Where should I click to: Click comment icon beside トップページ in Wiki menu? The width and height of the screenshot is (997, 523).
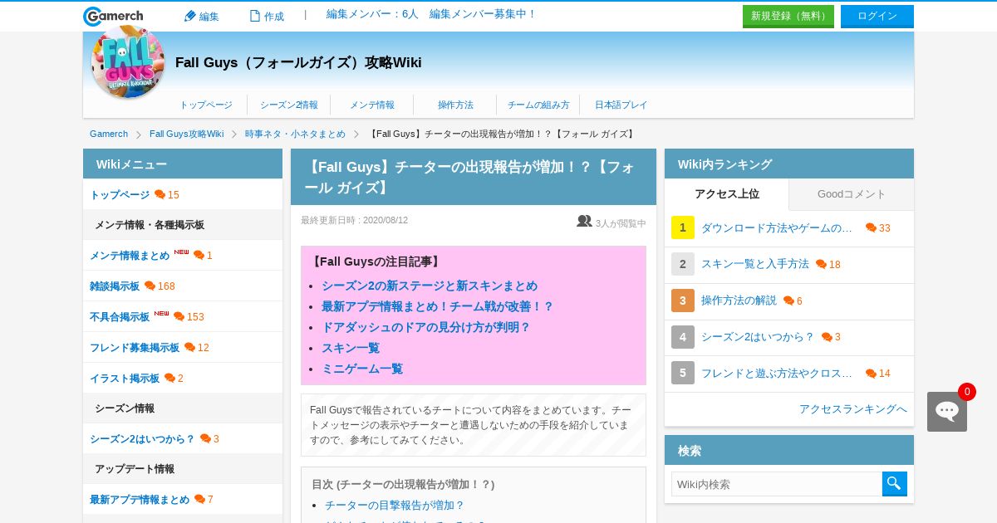160,195
